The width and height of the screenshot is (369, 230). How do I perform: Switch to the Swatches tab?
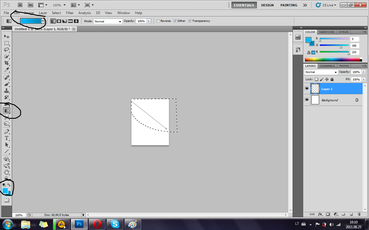pos(327,32)
